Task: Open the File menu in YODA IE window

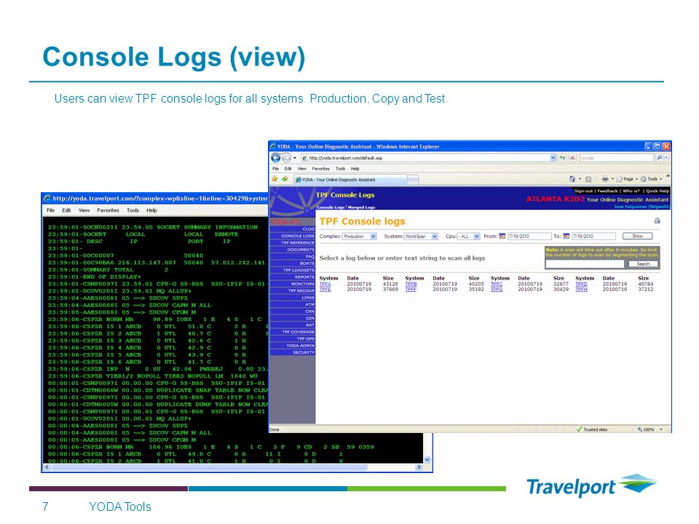Action: pyautogui.click(x=275, y=169)
